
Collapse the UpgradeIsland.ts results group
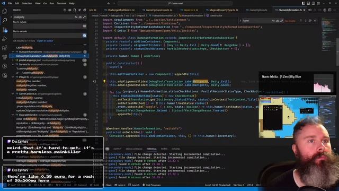coord(13,115)
